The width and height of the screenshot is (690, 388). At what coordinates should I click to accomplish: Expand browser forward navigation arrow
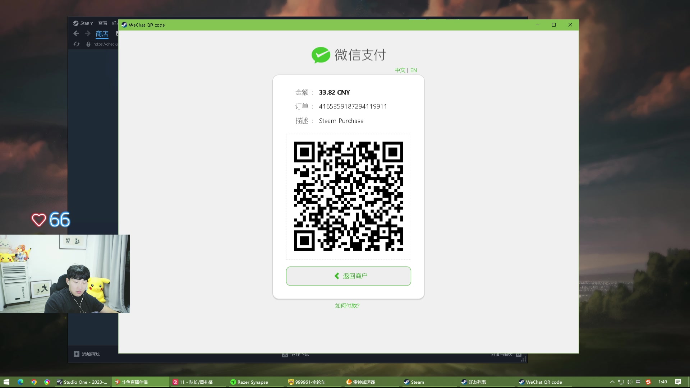[x=87, y=34]
